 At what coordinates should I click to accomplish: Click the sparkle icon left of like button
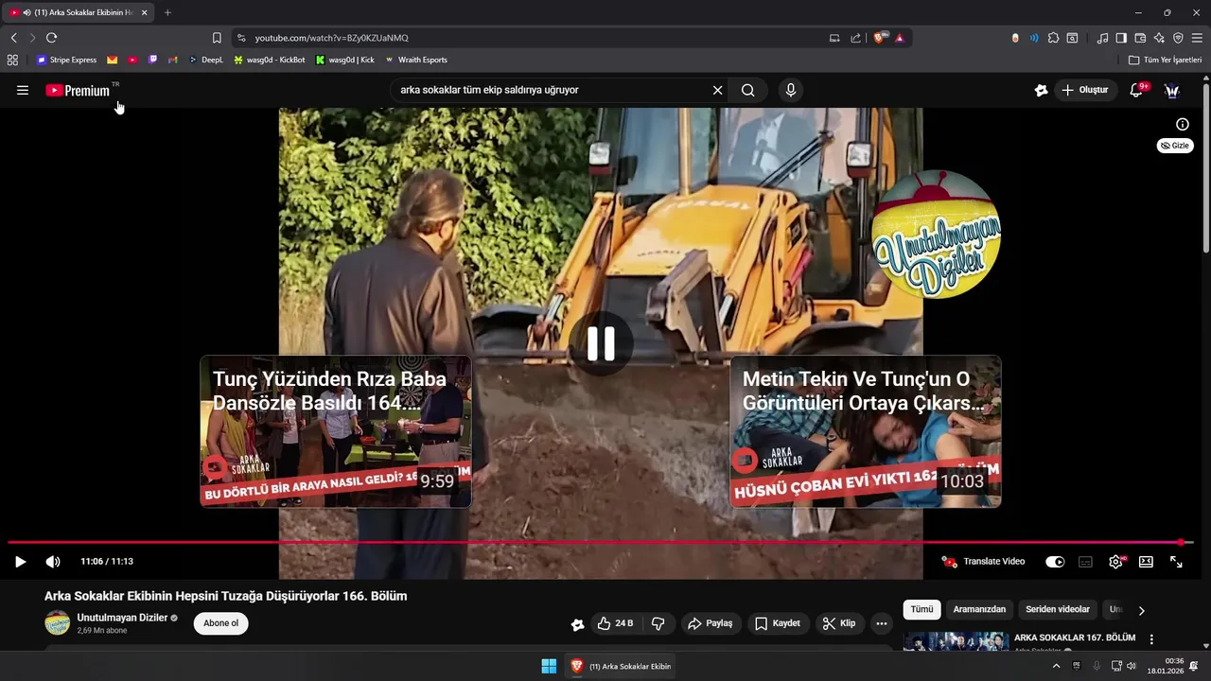point(578,624)
